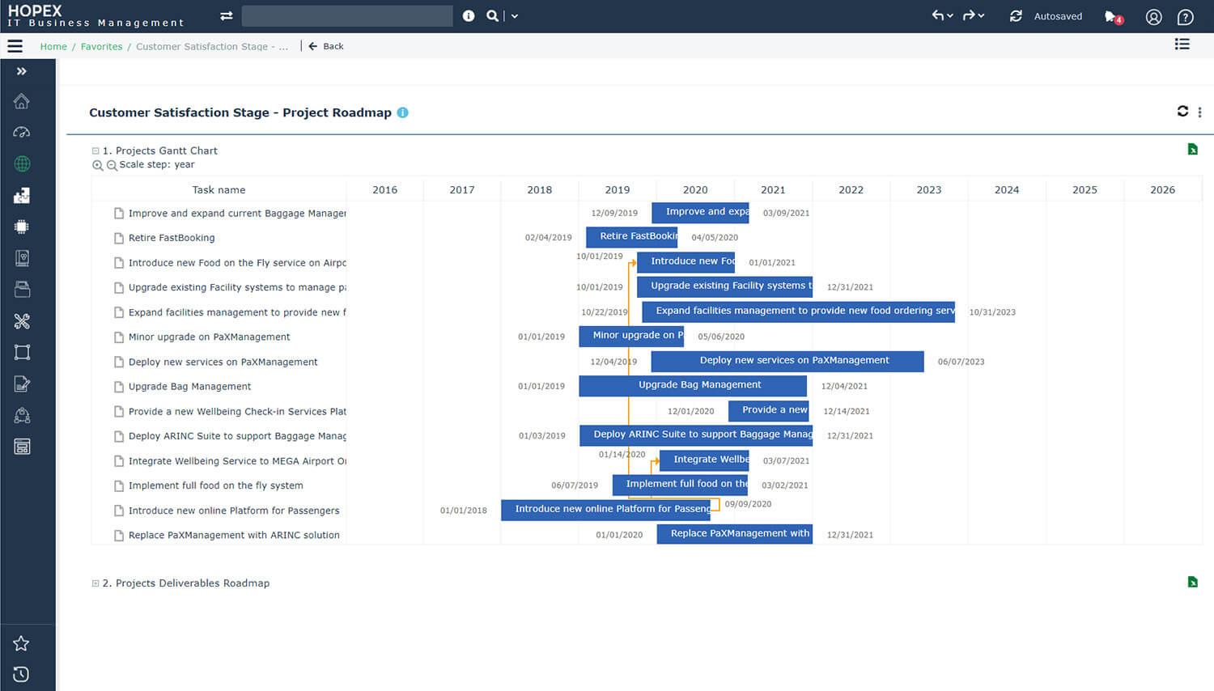
Task: Open the chip processor sidebar icon
Action: (22, 227)
